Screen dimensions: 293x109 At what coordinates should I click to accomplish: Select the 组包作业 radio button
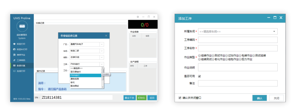click(x=227, y=59)
